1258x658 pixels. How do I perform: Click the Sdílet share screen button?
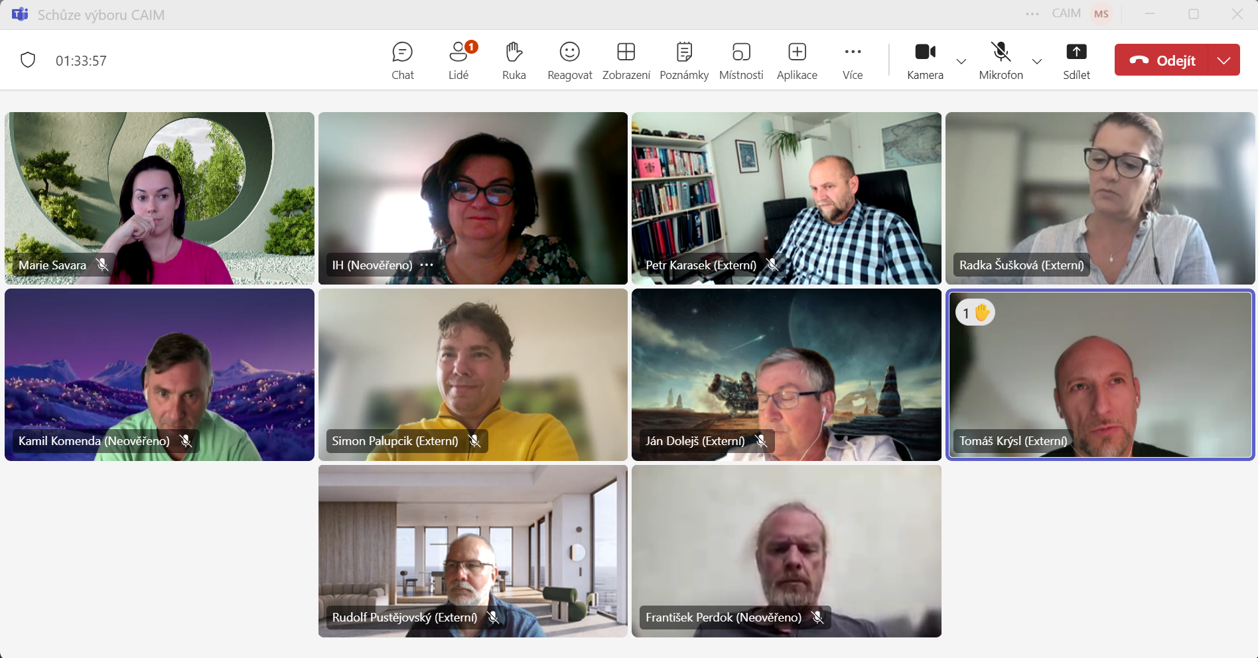pyautogui.click(x=1076, y=60)
